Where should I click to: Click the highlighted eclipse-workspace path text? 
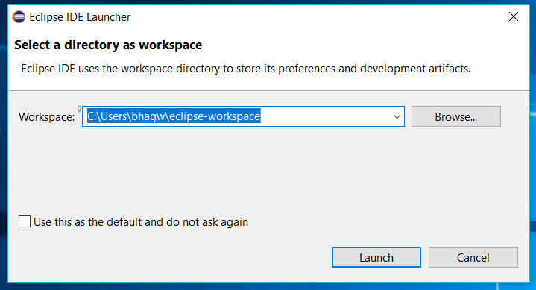pos(174,116)
